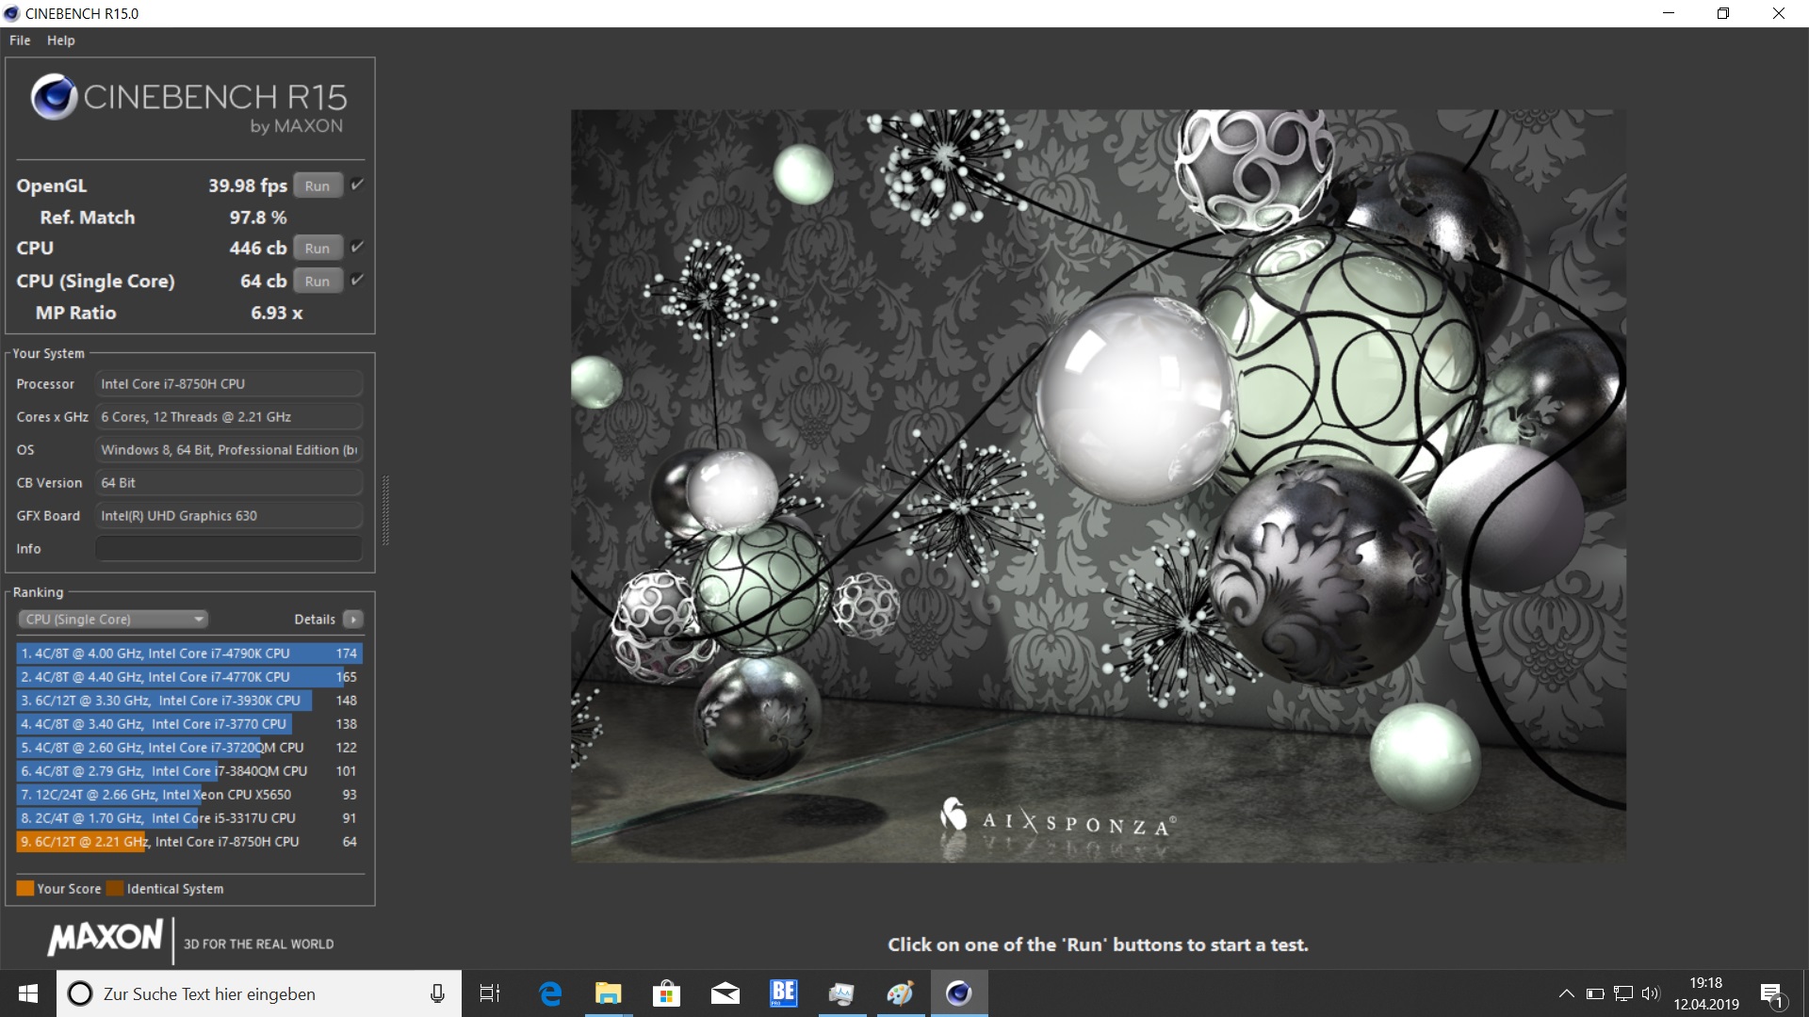Click the Cinebench icon in the taskbar

pyautogui.click(x=958, y=993)
